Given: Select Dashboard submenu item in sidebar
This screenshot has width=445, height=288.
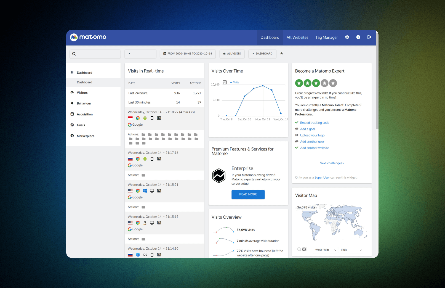Looking at the screenshot, I should 93,82.
